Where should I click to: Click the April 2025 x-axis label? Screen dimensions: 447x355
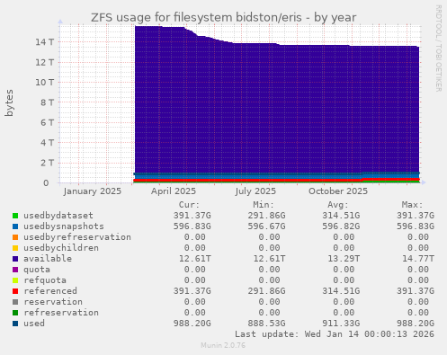pyautogui.click(x=174, y=191)
